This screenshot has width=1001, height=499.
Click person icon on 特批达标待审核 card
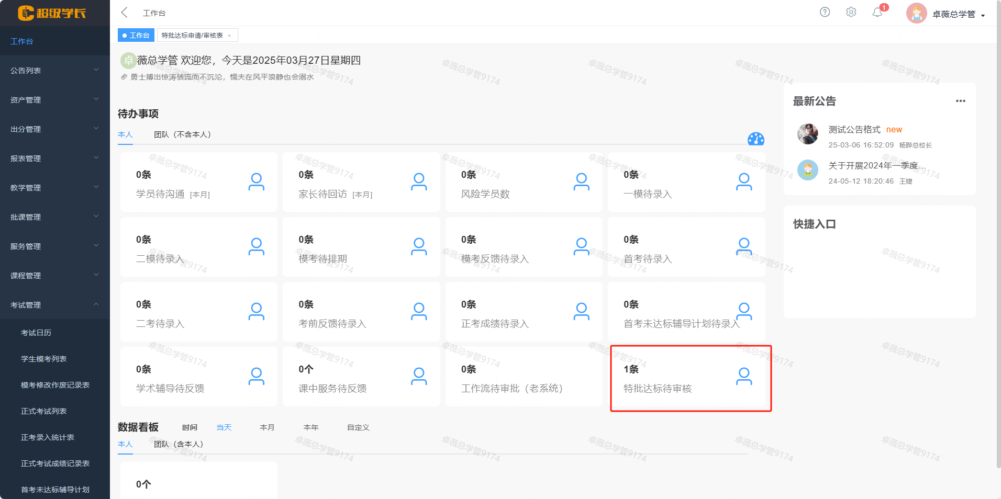click(x=743, y=376)
